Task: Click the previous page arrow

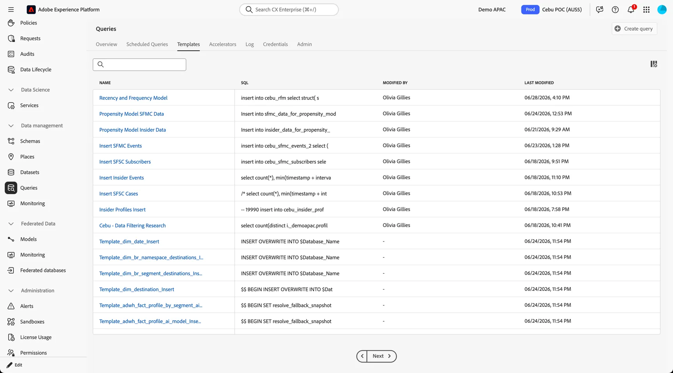Action: tap(362, 356)
